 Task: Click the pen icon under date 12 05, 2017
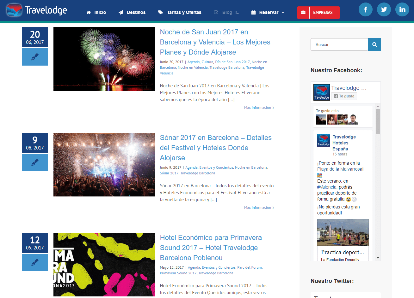point(35,263)
